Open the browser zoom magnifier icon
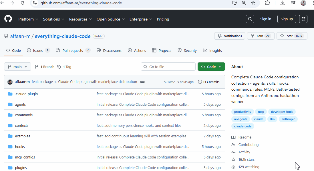Screen dimensions: 314x171 [x=244, y=3]
